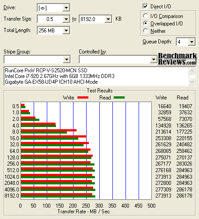Click the Read value 283026

point(184,164)
